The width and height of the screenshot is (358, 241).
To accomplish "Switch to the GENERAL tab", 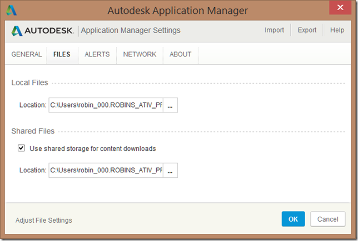I will 27,54.
